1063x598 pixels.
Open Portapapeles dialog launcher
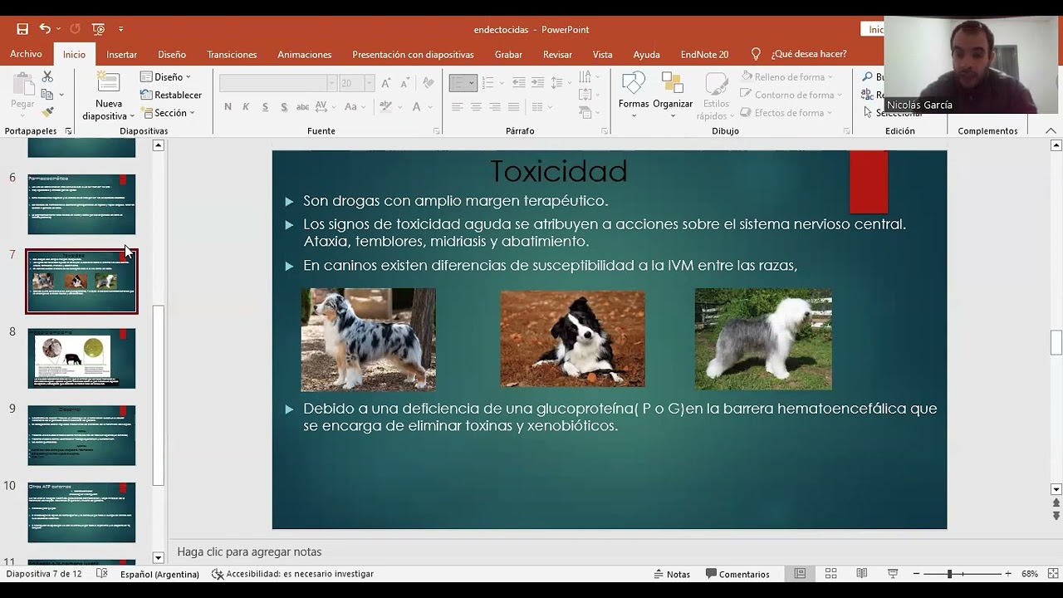click(x=68, y=131)
